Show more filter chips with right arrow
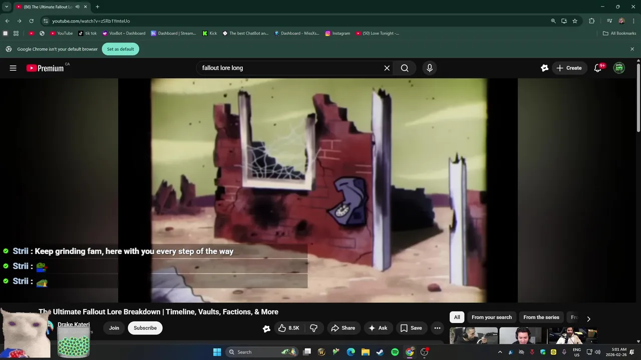This screenshot has width=641, height=360. [588, 318]
